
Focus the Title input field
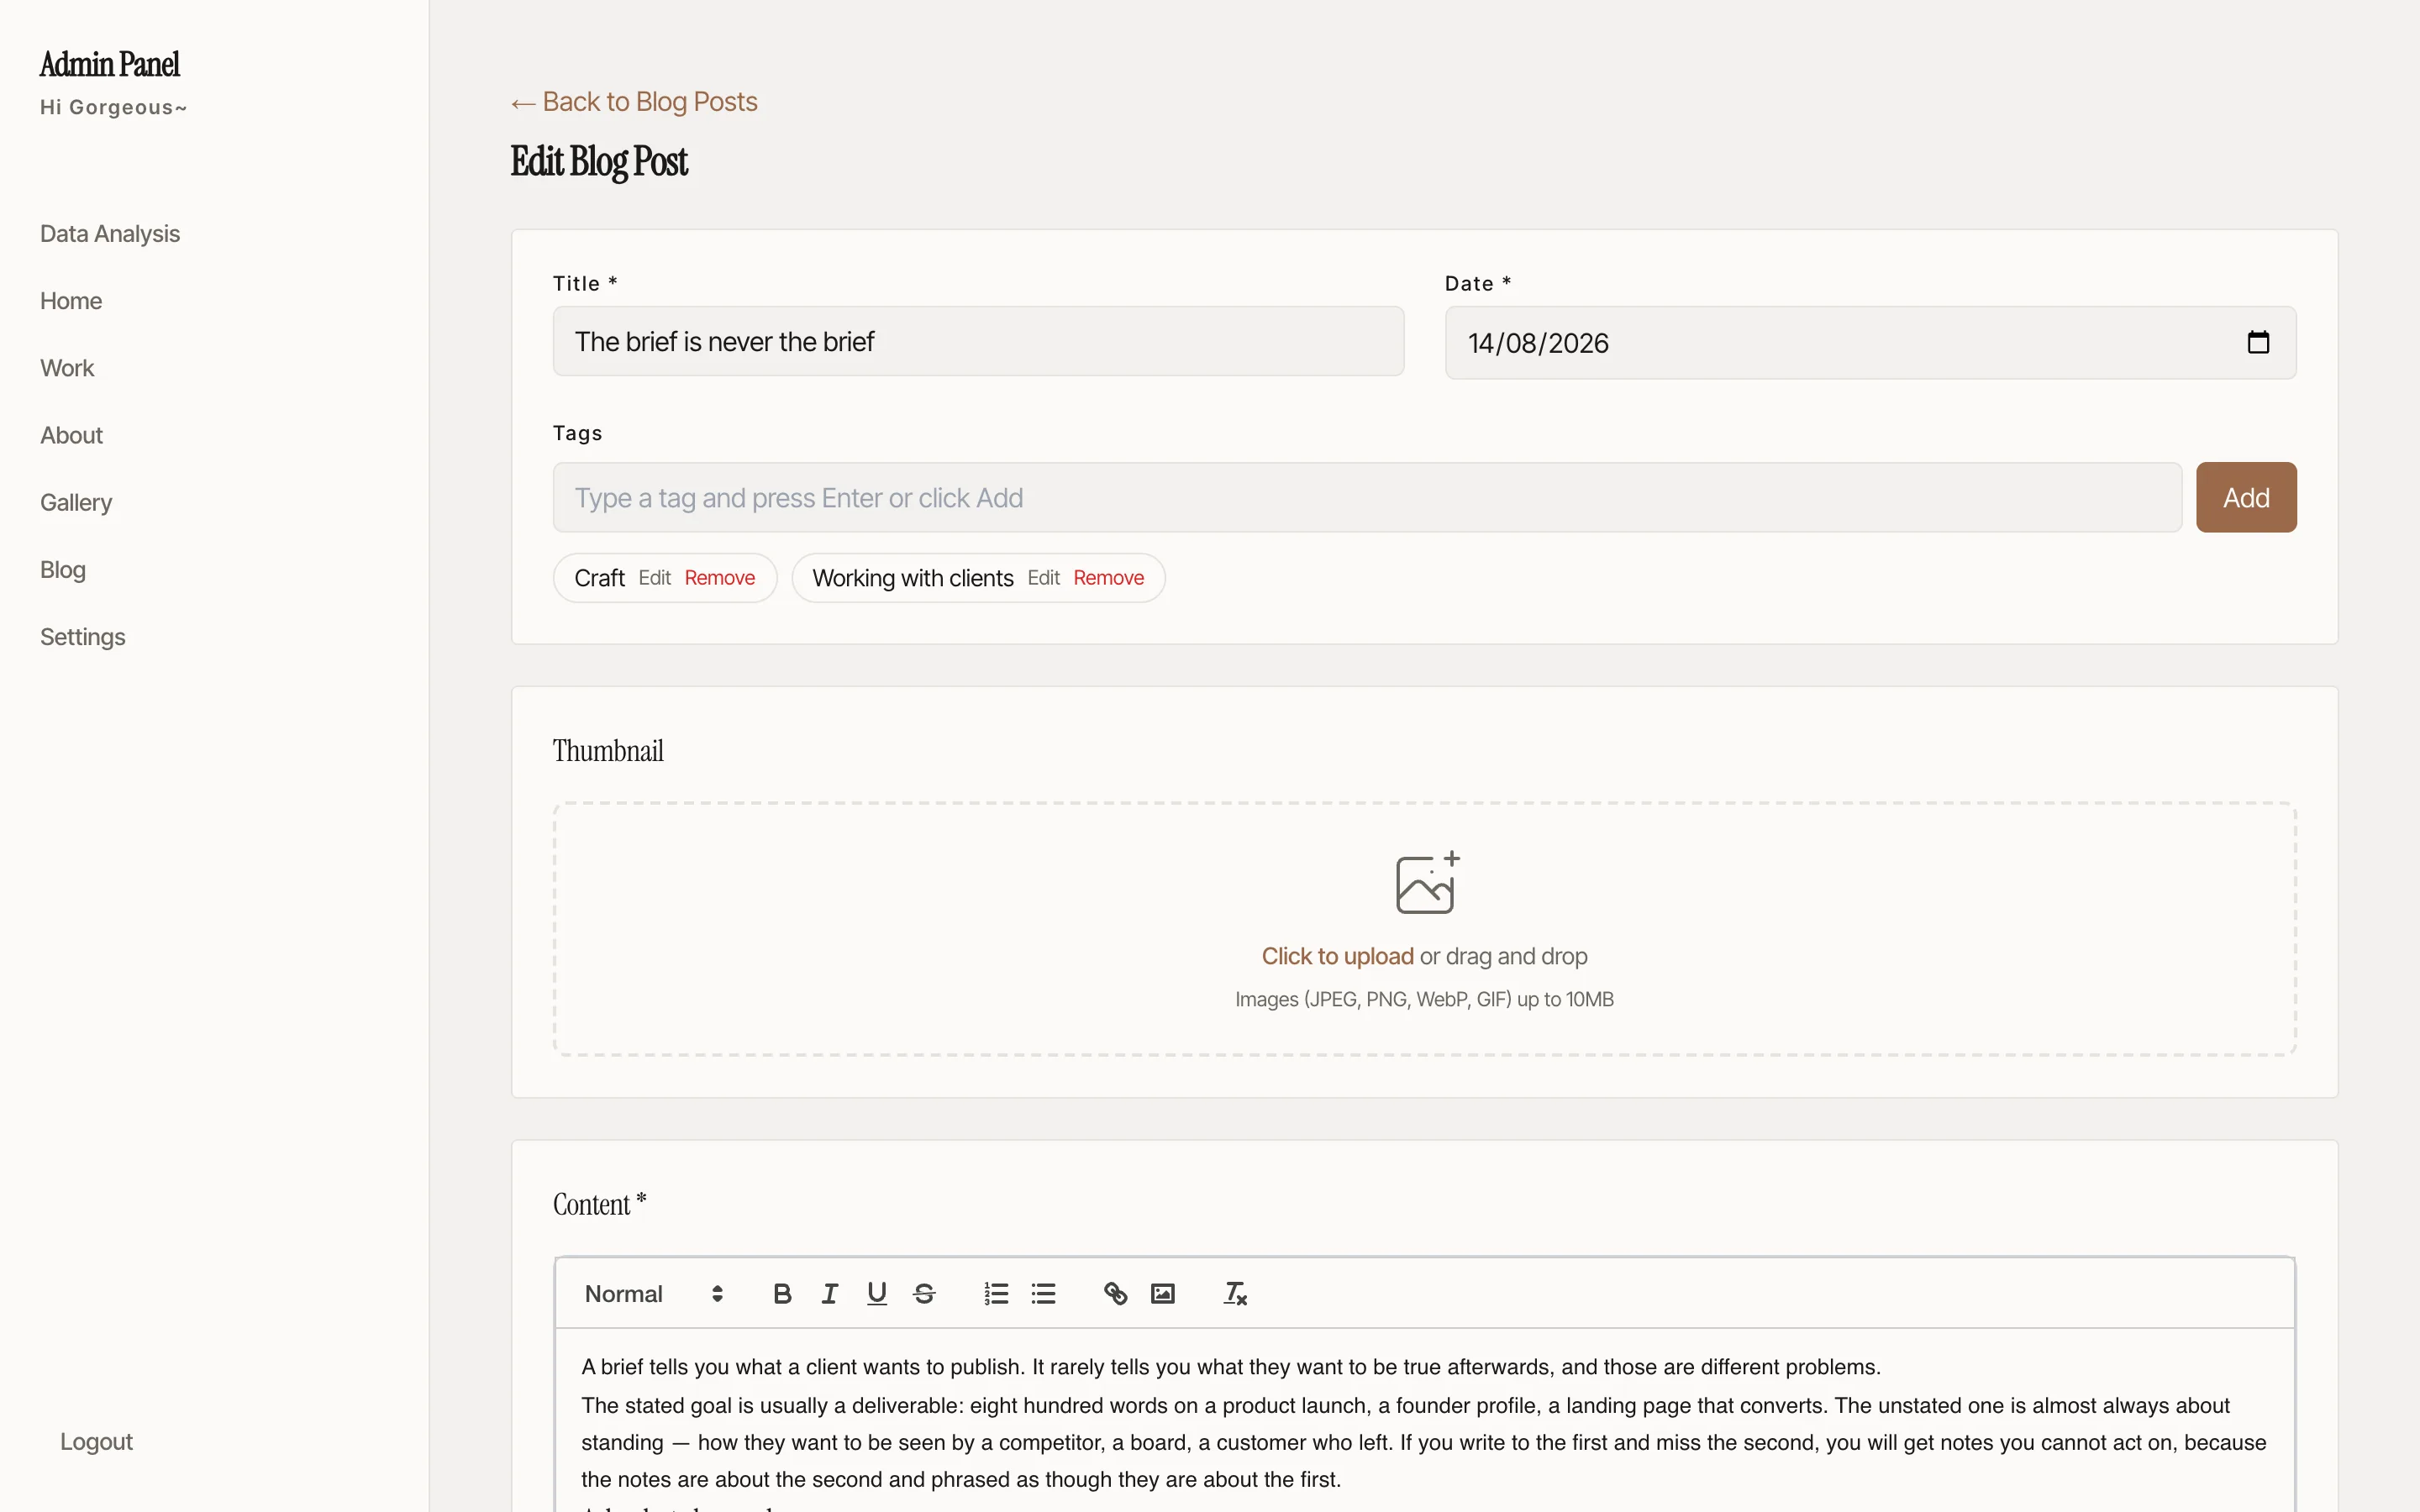click(x=978, y=341)
